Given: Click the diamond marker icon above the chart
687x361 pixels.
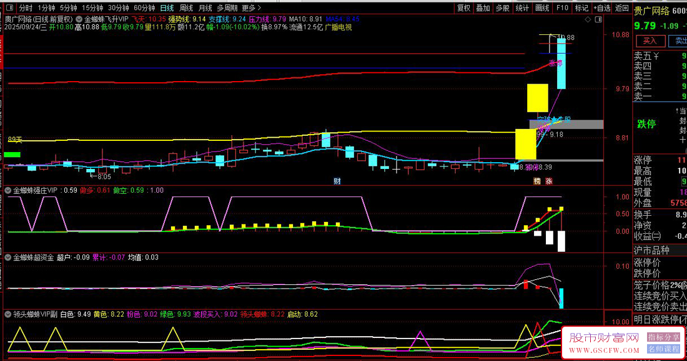Looking at the screenshot, I should (588, 20).
